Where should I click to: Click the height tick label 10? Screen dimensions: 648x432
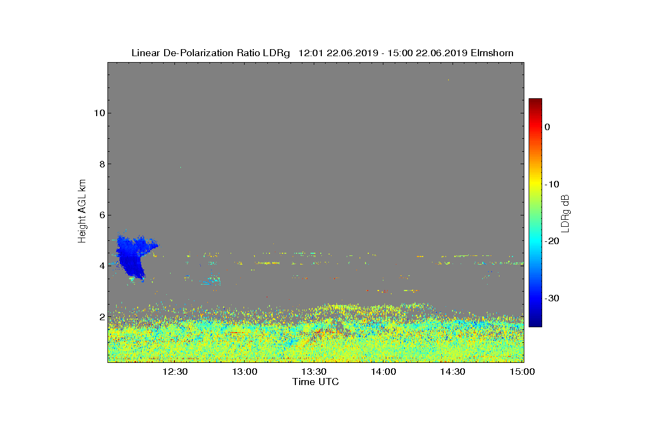click(99, 113)
